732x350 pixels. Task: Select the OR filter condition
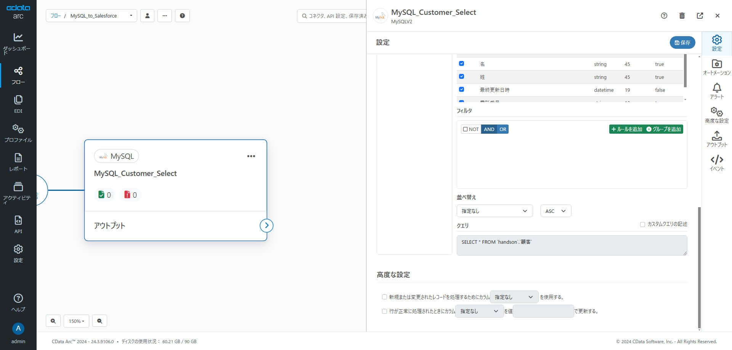point(503,129)
